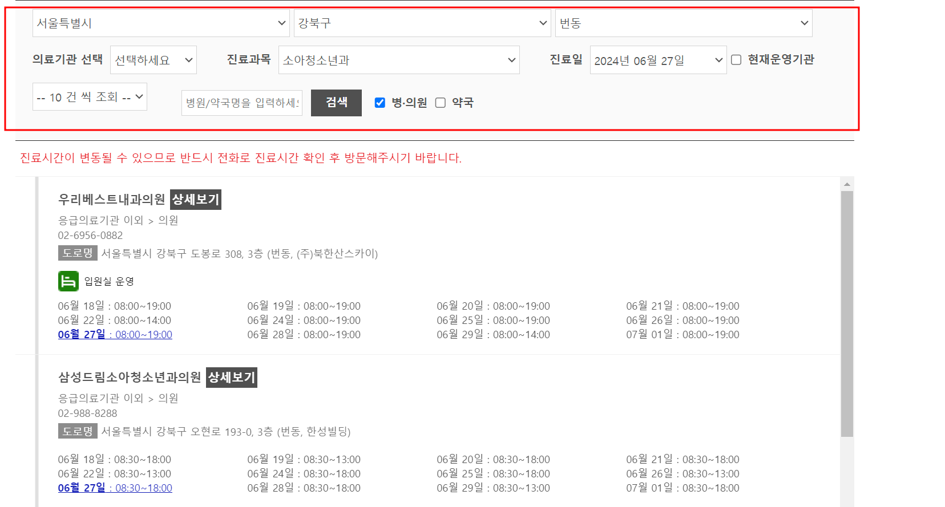The width and height of the screenshot is (945, 507).
Task: Open the 진료과목 소아청소년과 dropdown
Action: pyautogui.click(x=399, y=60)
